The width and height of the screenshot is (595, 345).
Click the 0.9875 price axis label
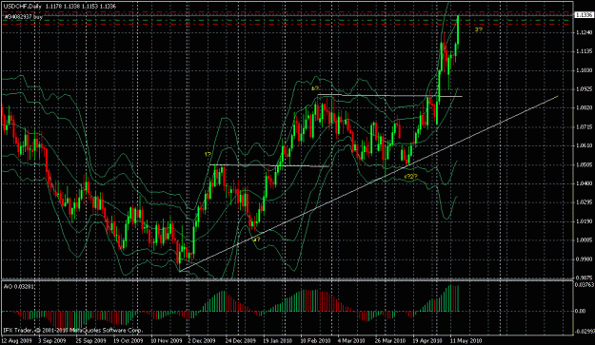pos(584,278)
